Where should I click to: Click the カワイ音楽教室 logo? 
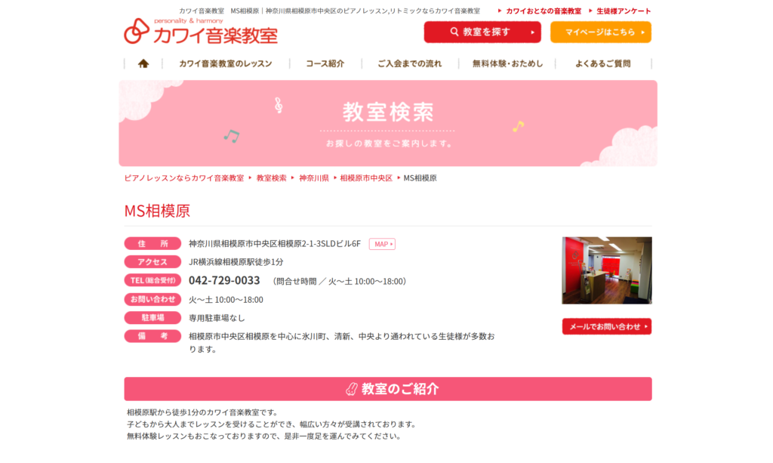point(201,31)
